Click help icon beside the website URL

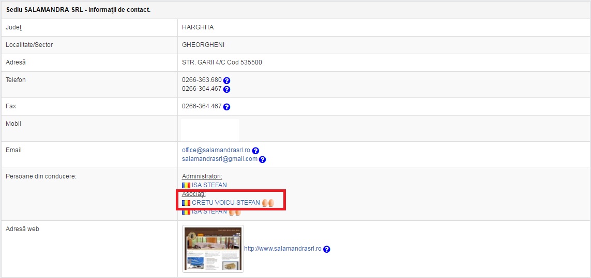coord(327,249)
